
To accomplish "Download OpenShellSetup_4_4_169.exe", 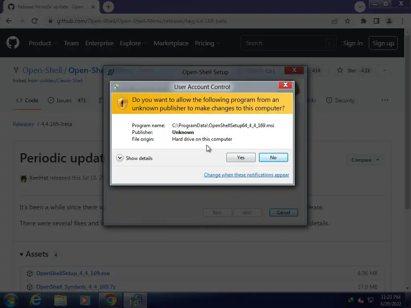I will (x=73, y=273).
